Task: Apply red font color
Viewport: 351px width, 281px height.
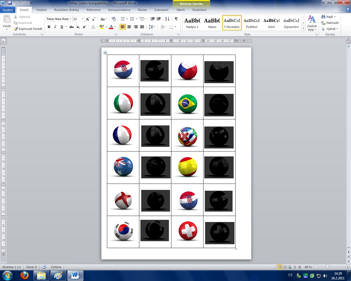Action: pos(111,27)
